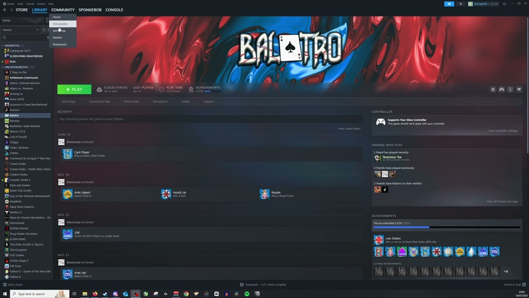
Task: Click the achievements progress bar
Action: [x=447, y=227]
